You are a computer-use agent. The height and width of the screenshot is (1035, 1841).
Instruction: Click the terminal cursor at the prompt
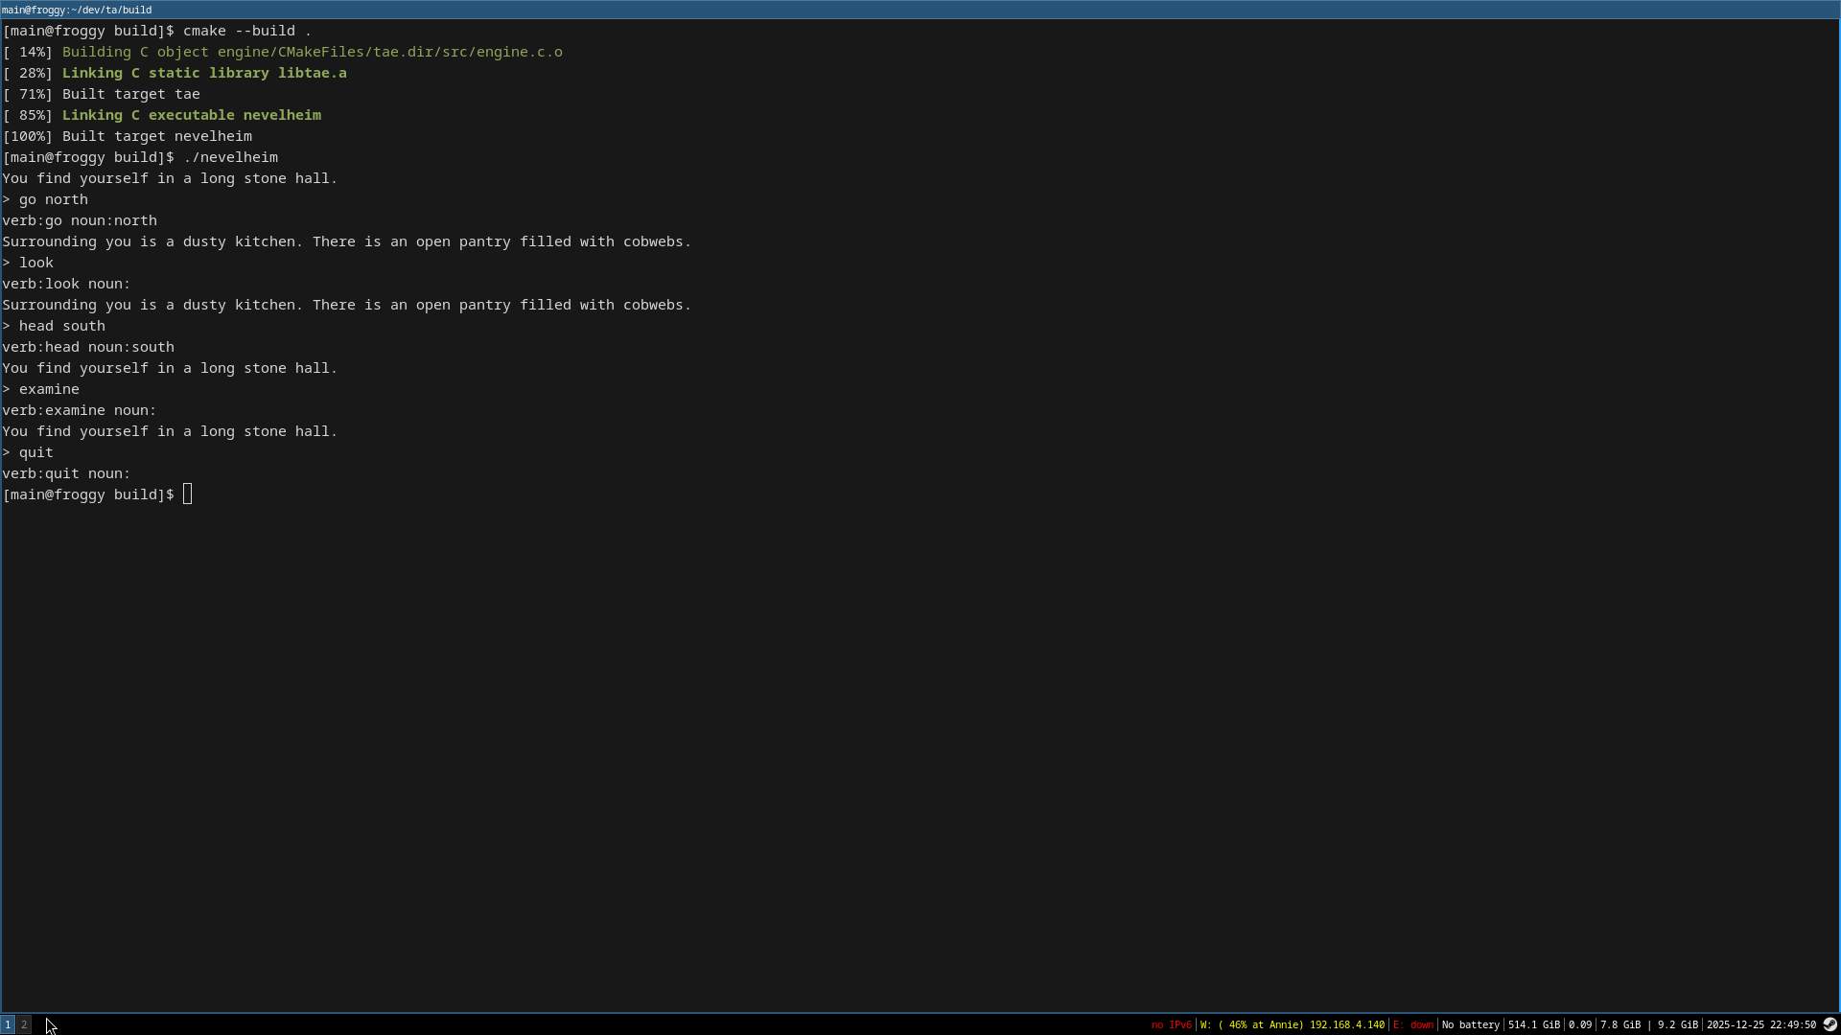click(x=188, y=494)
